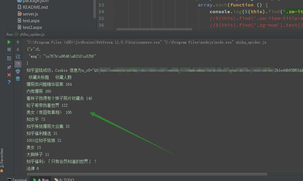Select test.aspx in the project tree
303x181 pixels.
31,21
